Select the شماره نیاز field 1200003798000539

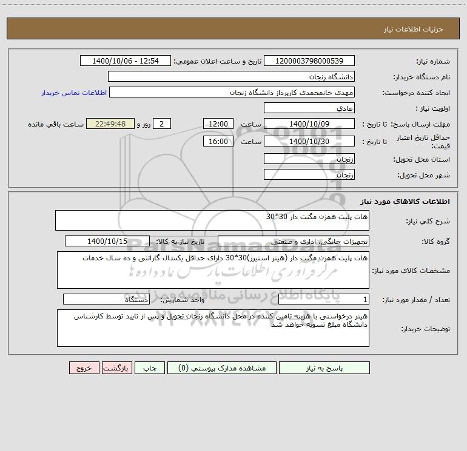click(309, 61)
